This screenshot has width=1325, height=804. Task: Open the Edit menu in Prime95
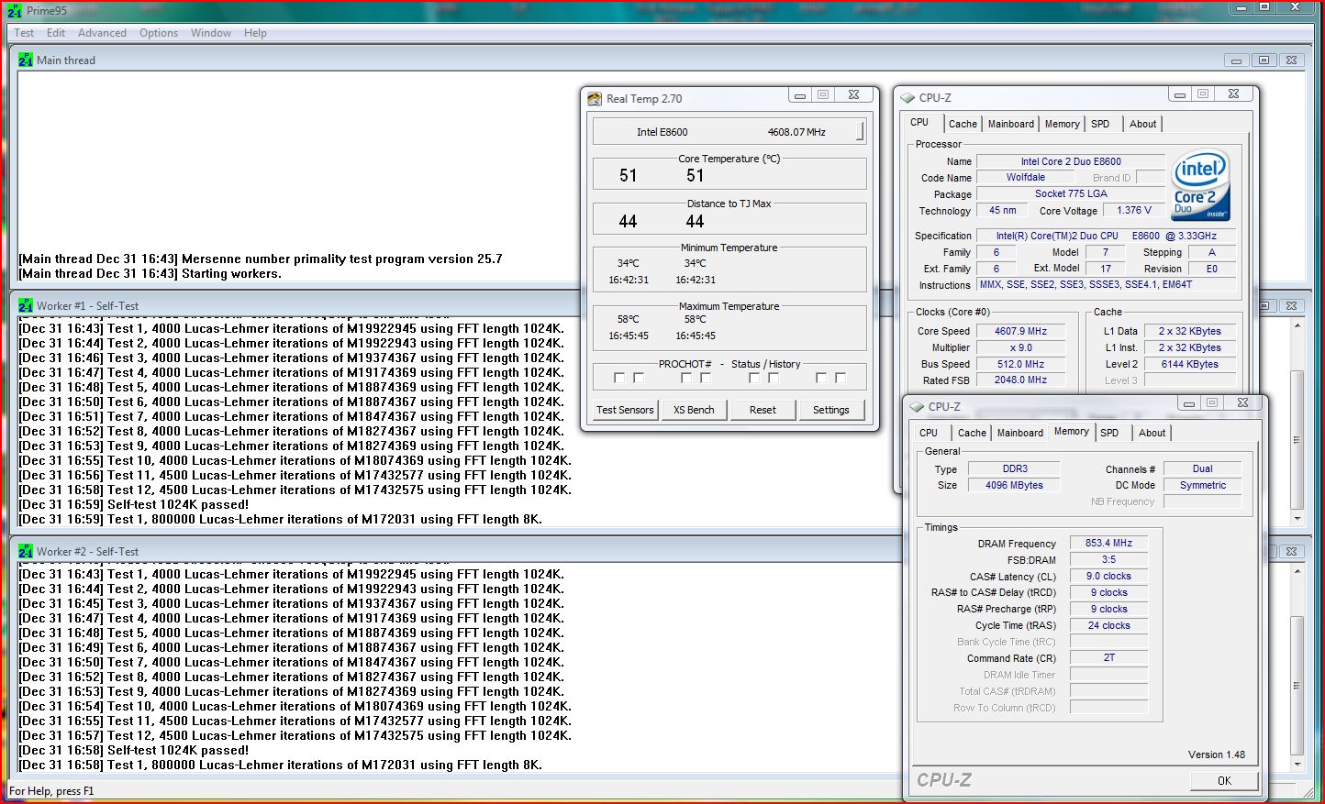[56, 33]
